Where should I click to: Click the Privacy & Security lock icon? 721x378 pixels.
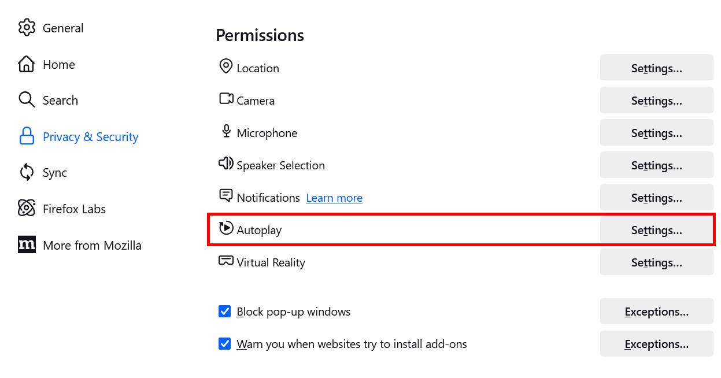coord(27,136)
